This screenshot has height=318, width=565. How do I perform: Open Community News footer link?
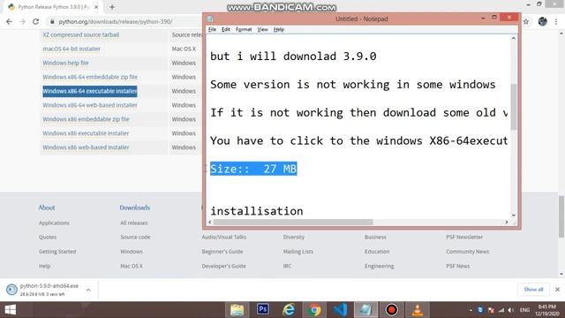click(x=467, y=251)
